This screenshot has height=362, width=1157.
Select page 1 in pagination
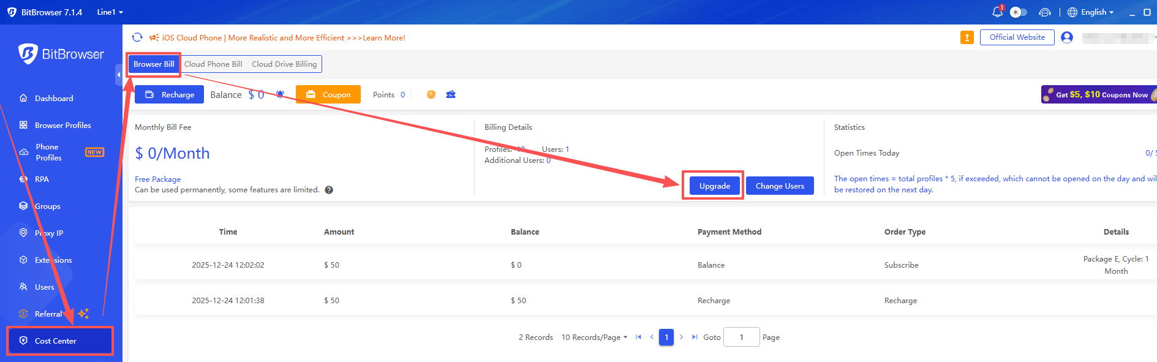click(666, 337)
